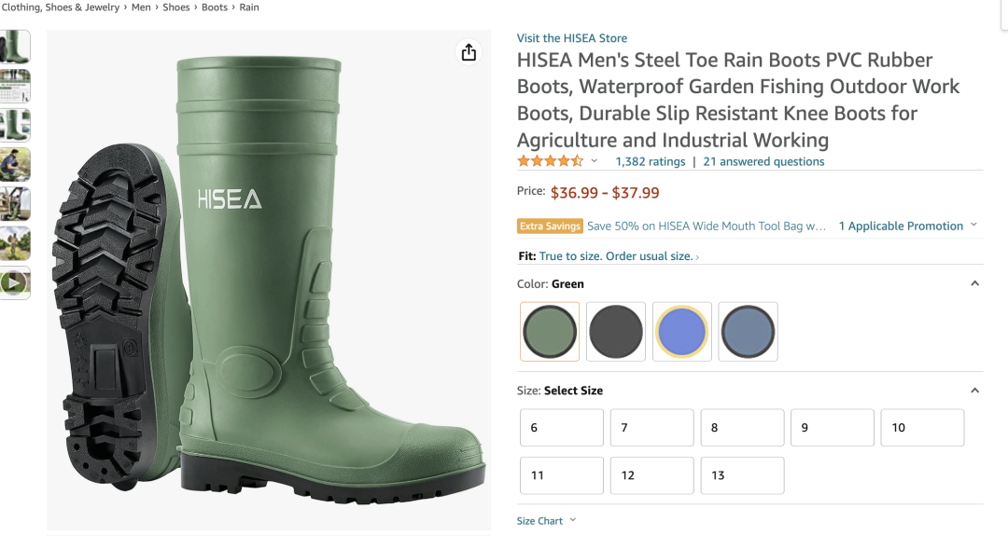The height and width of the screenshot is (536, 1008).
Task: Select the Green color swatch
Action: tap(550, 332)
